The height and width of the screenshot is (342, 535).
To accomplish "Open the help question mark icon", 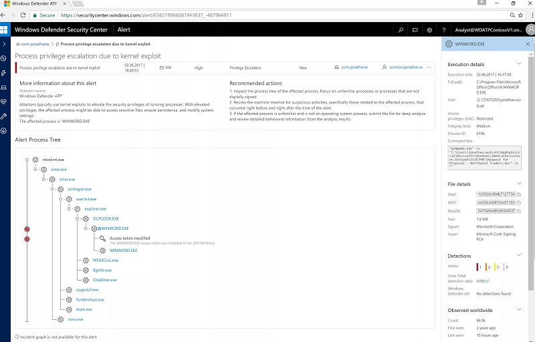I will [443, 30].
